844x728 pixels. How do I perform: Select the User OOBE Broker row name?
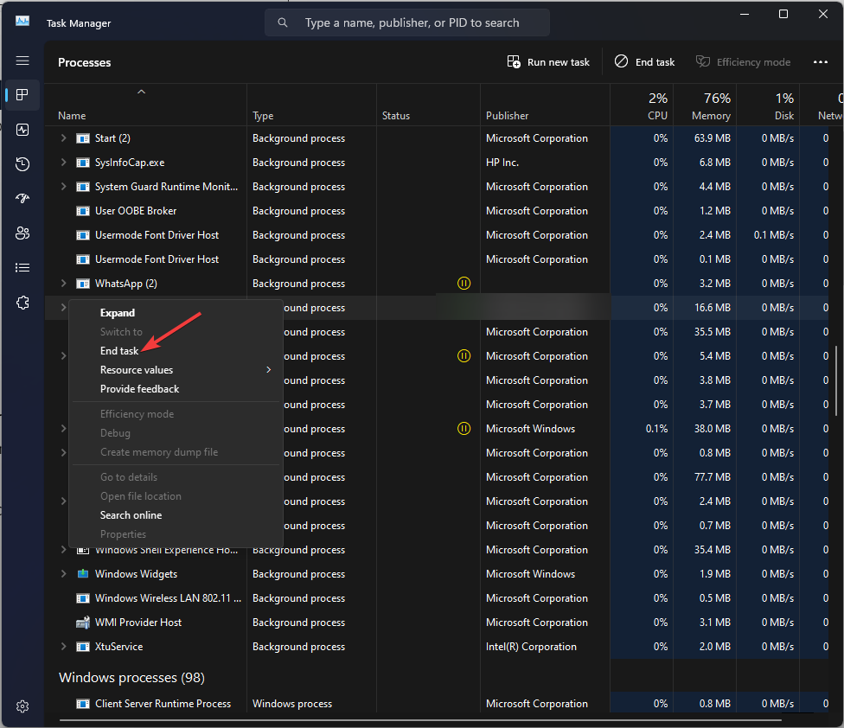point(136,211)
